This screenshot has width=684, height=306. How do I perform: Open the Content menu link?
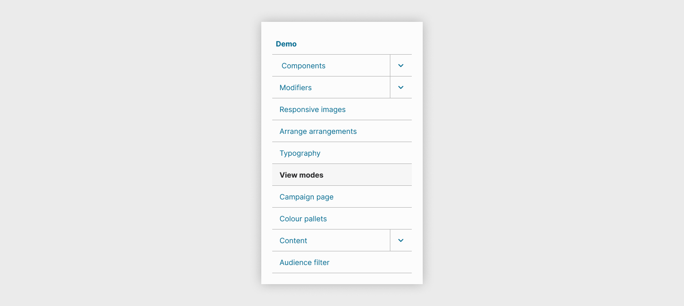point(293,241)
